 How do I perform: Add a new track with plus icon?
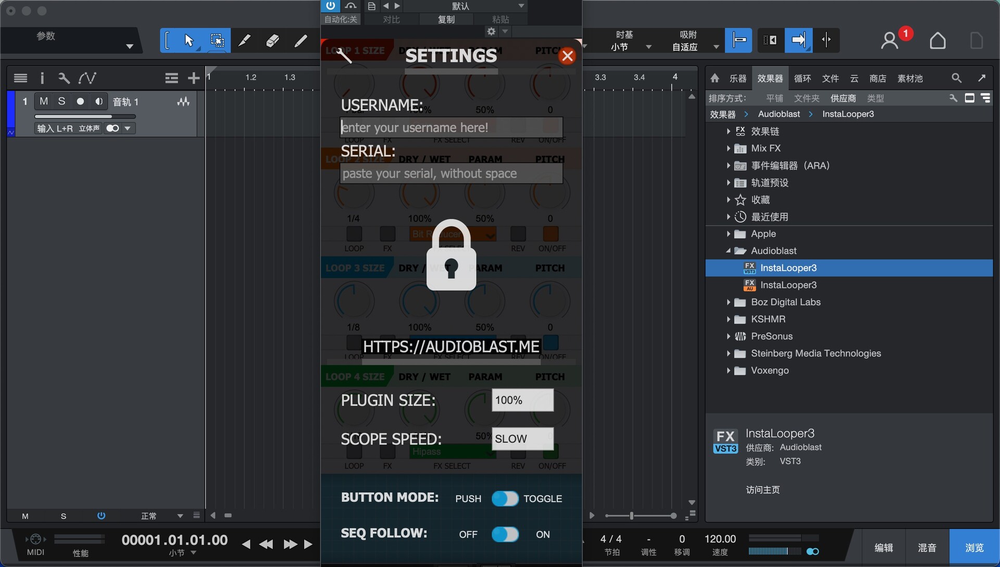pos(193,78)
